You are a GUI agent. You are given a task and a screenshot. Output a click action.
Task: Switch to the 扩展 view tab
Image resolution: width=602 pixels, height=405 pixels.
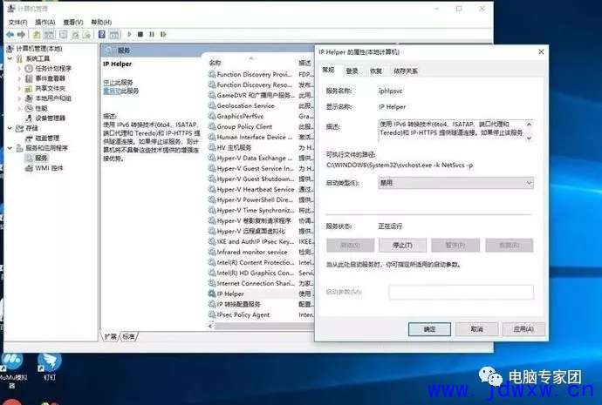[x=111, y=336]
